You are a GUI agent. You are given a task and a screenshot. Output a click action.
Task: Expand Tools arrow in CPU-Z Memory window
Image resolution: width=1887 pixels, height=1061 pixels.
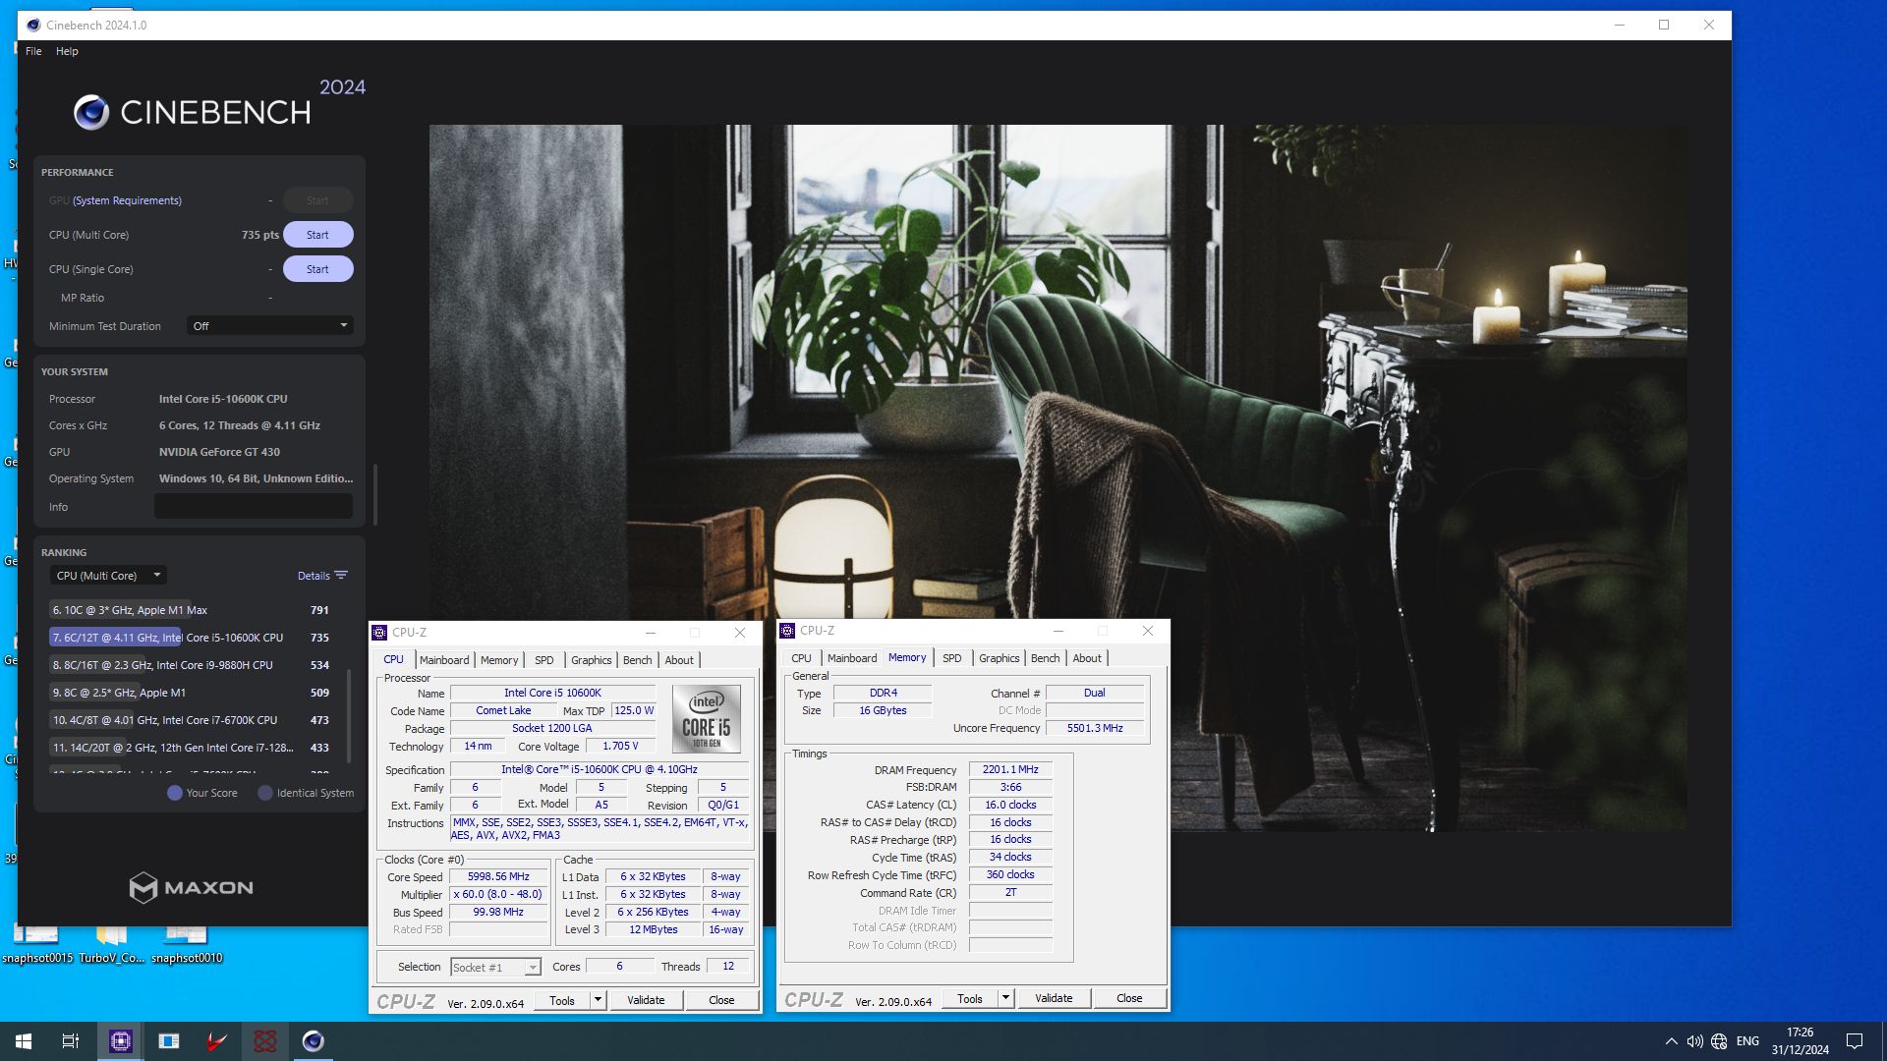(1004, 999)
